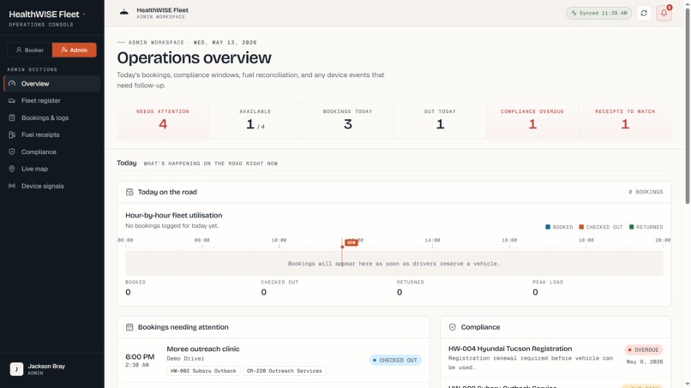Switch to Booker mode
This screenshot has width=691, height=388.
click(29, 51)
